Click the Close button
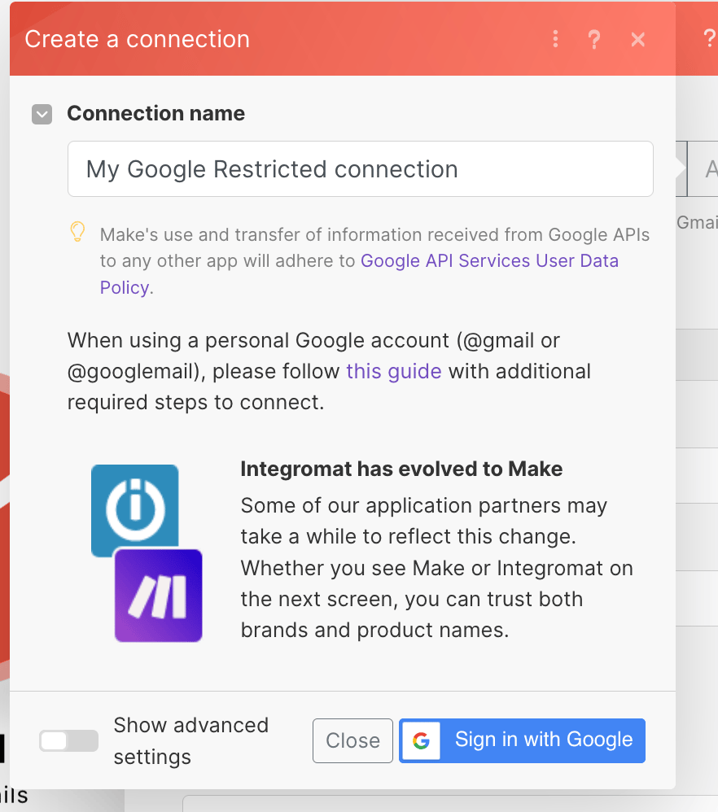This screenshot has height=812, width=718. click(x=352, y=740)
